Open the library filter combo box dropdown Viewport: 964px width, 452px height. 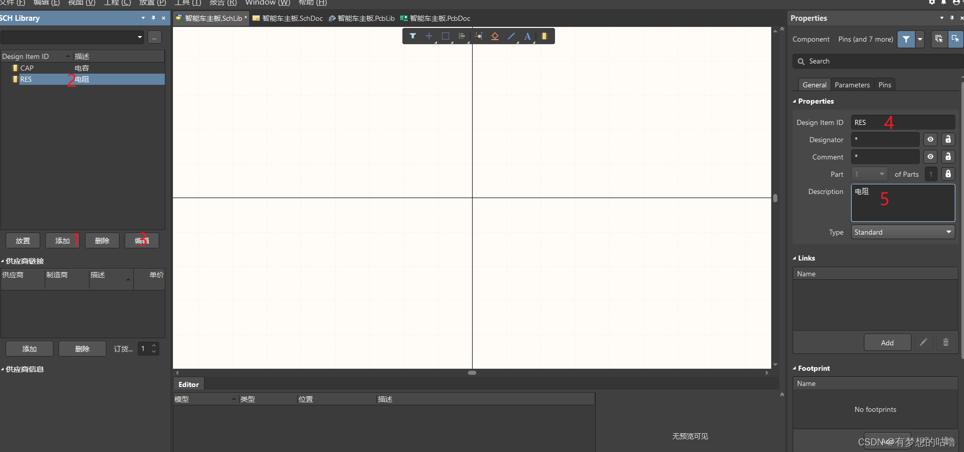click(140, 37)
